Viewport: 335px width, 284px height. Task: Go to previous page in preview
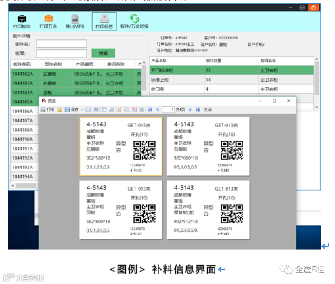click(158, 110)
